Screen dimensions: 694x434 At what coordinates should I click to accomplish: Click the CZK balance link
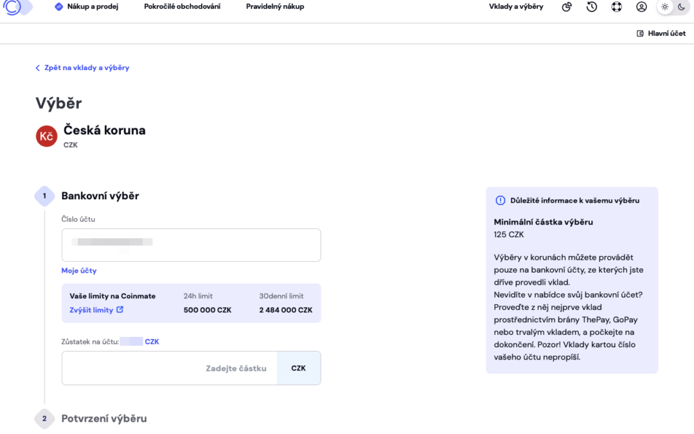click(152, 341)
